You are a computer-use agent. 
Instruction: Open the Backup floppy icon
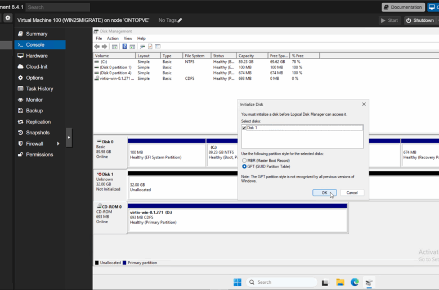coord(20,111)
